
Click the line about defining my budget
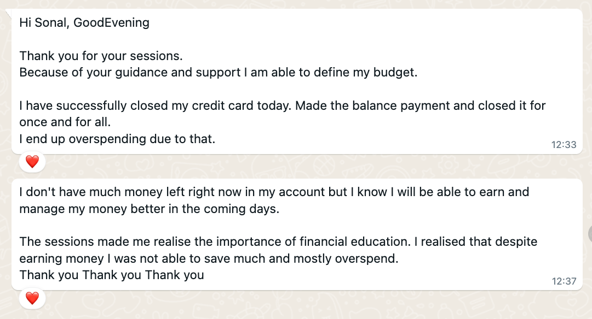coord(218,73)
